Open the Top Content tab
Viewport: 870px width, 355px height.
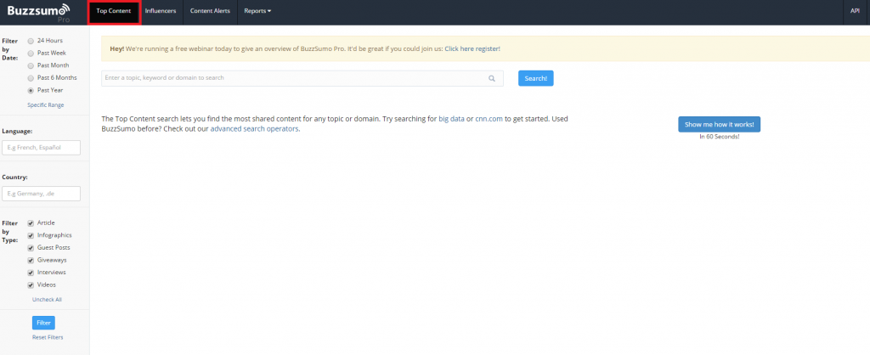(114, 11)
